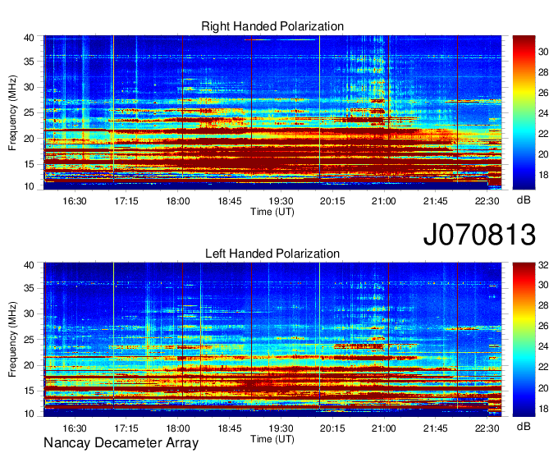Click the 19:30 time tick on Right Handed plot

point(281,201)
